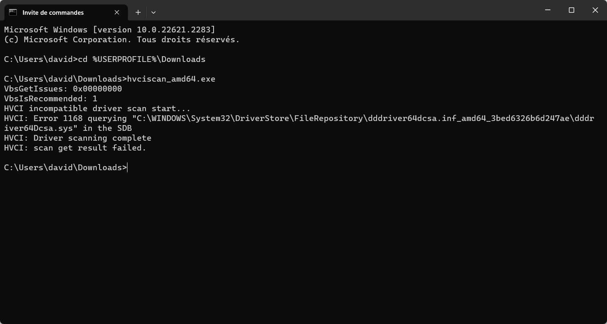Select the Invite de commandes tab title
This screenshot has width=607, height=324.
click(53, 12)
